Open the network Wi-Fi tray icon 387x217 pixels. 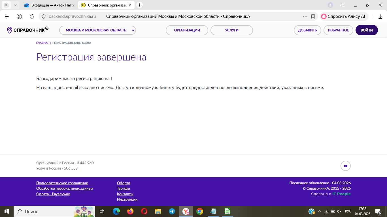click(326, 211)
